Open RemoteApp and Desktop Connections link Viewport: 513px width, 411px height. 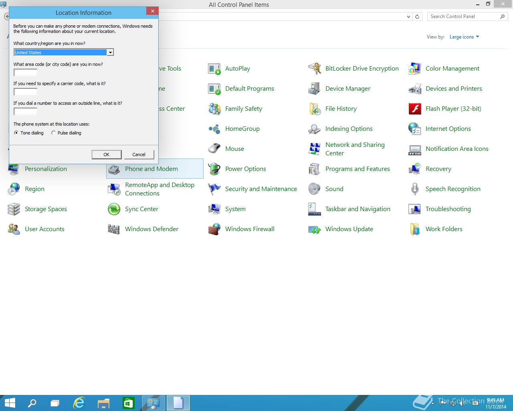160,189
